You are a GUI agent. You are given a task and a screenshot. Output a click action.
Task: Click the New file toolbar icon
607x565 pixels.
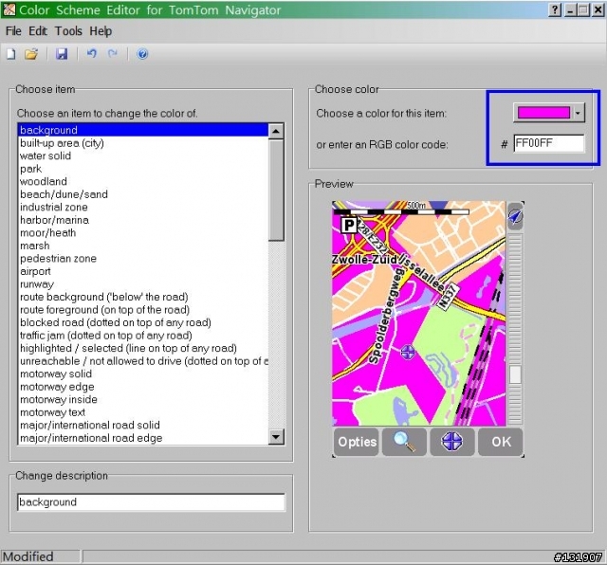pyautogui.click(x=11, y=54)
